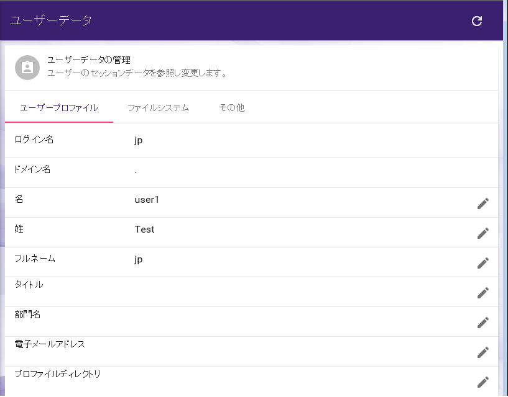
Task: Click the pencil icon for 姓 row
Action: (x=483, y=233)
